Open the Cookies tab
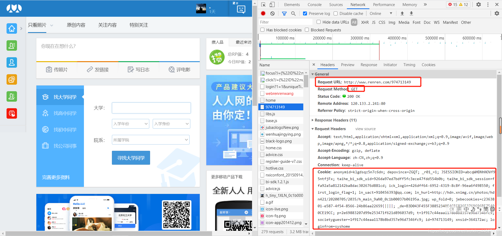The width and height of the screenshot is (502, 236). (x=428, y=65)
